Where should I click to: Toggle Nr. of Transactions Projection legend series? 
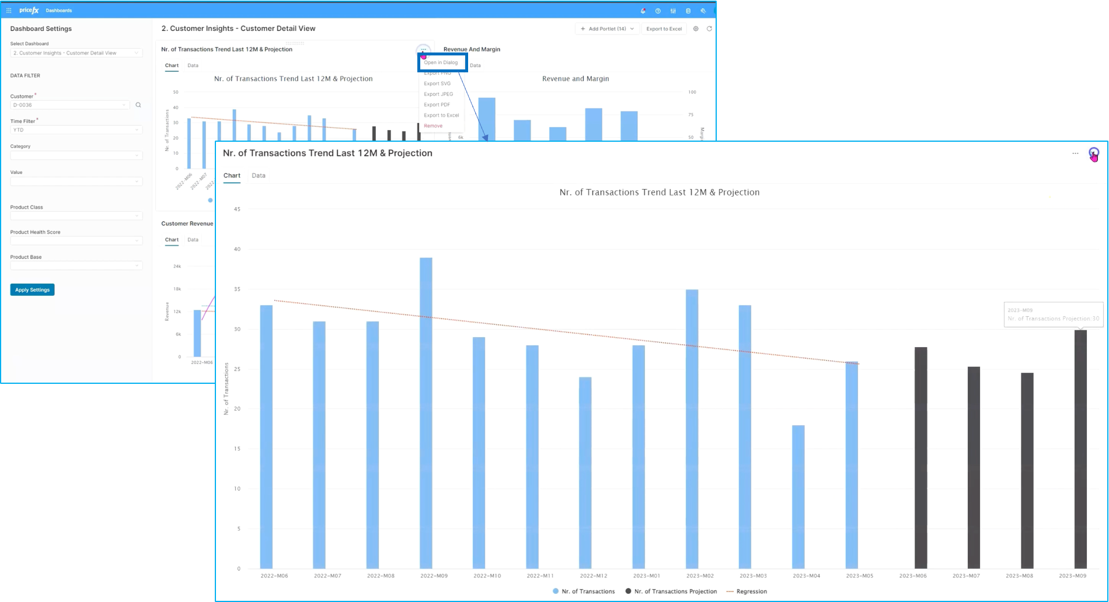click(671, 591)
